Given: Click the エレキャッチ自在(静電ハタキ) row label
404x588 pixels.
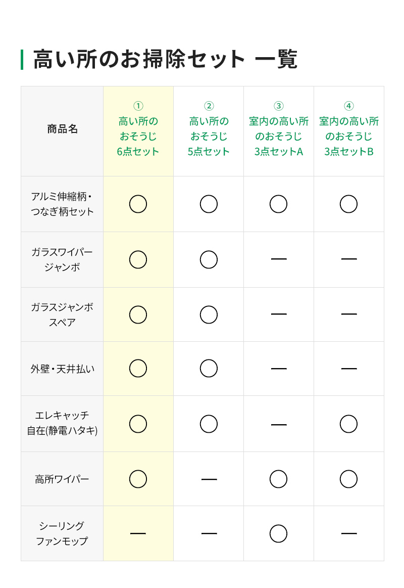Looking at the screenshot, I should tap(62, 423).
